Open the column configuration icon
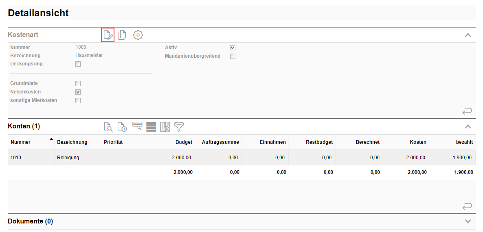The height and width of the screenshot is (232, 483). click(x=165, y=127)
